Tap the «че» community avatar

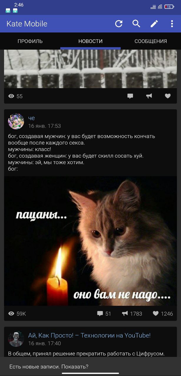[16, 121]
